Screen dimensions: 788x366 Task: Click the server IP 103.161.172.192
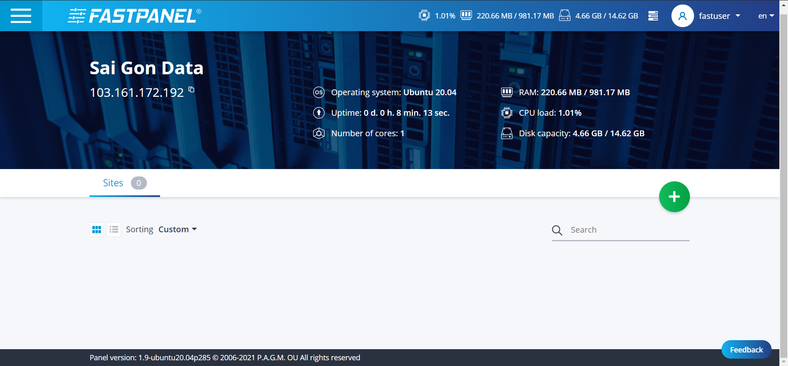click(137, 92)
